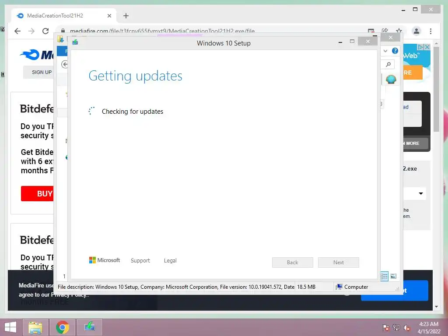Switch to Chrome in the taskbar
448x336 pixels.
click(x=63, y=327)
